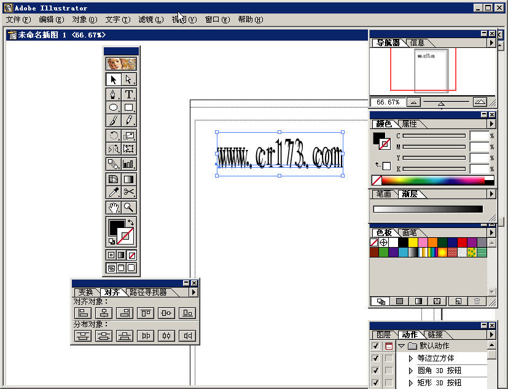Click horizontal left align button

[83, 313]
